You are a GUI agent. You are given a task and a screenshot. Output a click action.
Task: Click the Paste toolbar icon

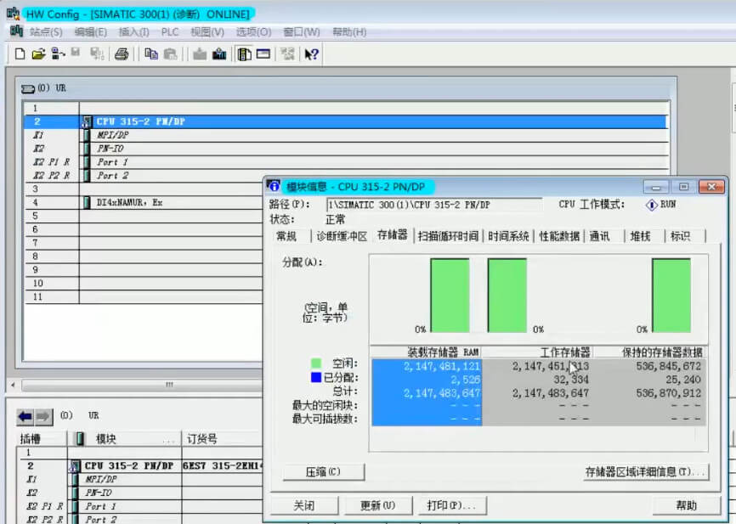170,54
